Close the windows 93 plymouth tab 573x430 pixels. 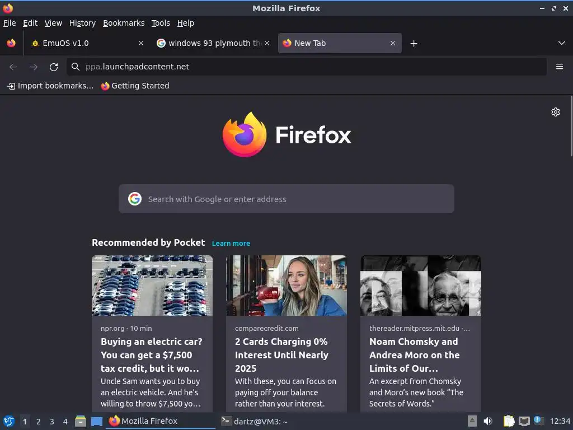(x=267, y=43)
